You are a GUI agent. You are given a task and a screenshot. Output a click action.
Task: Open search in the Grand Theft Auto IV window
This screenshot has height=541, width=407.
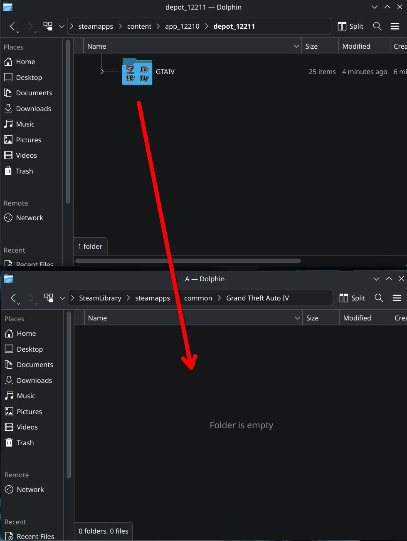(379, 298)
